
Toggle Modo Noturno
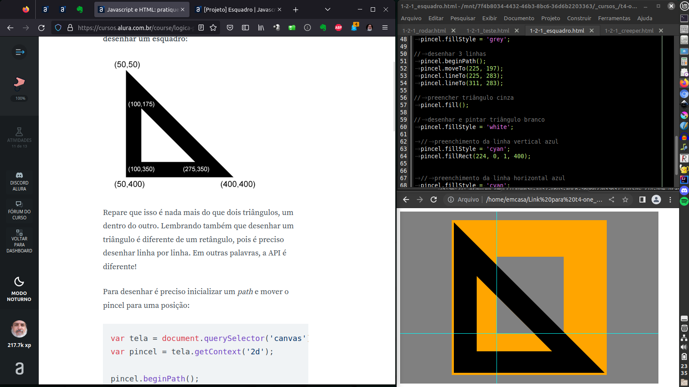(x=19, y=289)
